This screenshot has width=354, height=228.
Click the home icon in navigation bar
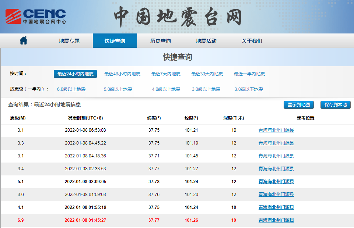tap(24, 40)
